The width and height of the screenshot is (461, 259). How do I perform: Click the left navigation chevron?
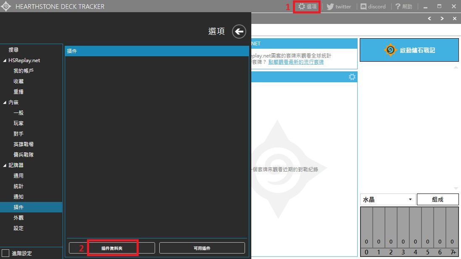(429, 18)
